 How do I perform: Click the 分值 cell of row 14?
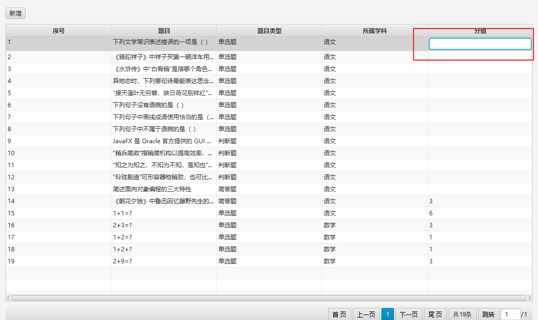479,201
